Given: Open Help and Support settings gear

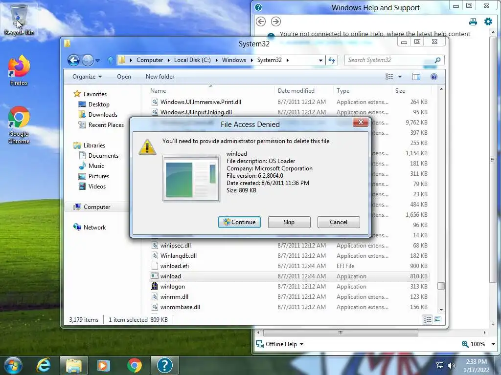Looking at the screenshot, I should 488,21.
